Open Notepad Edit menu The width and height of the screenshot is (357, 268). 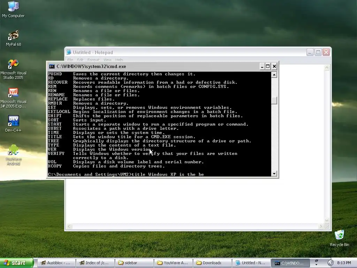pyautogui.click(x=80, y=60)
